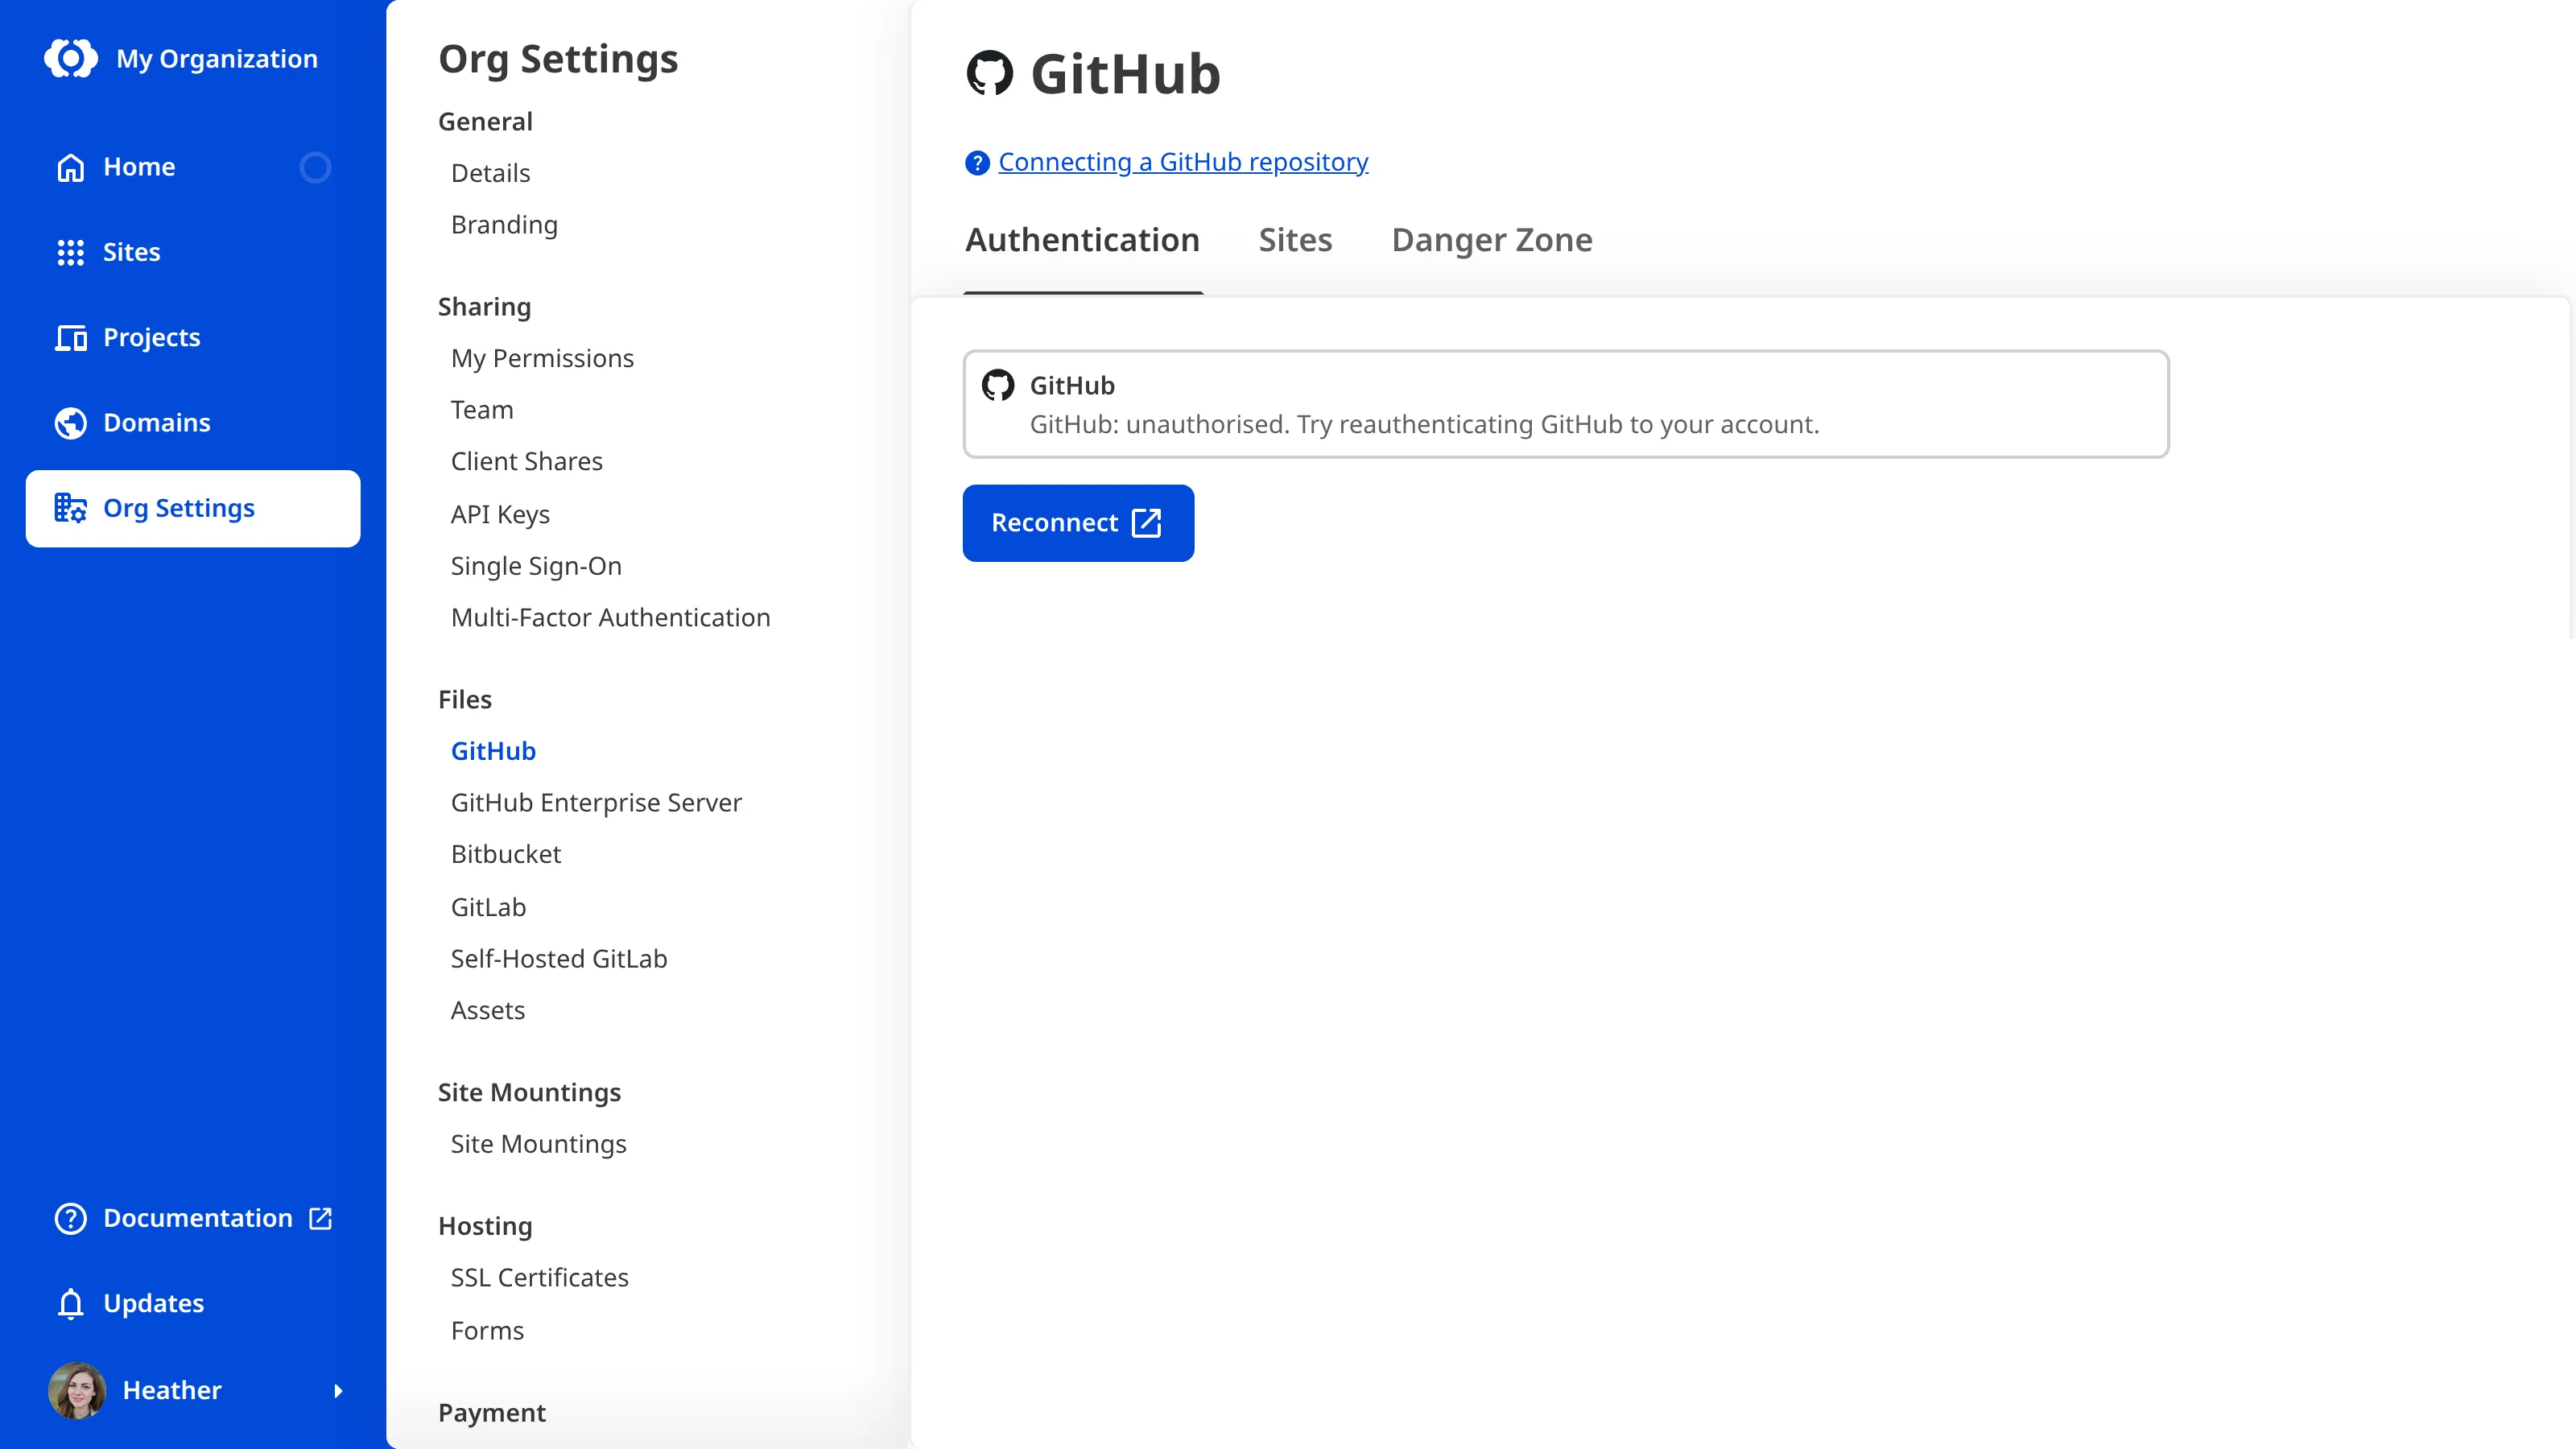Click the Home house icon

tap(71, 167)
